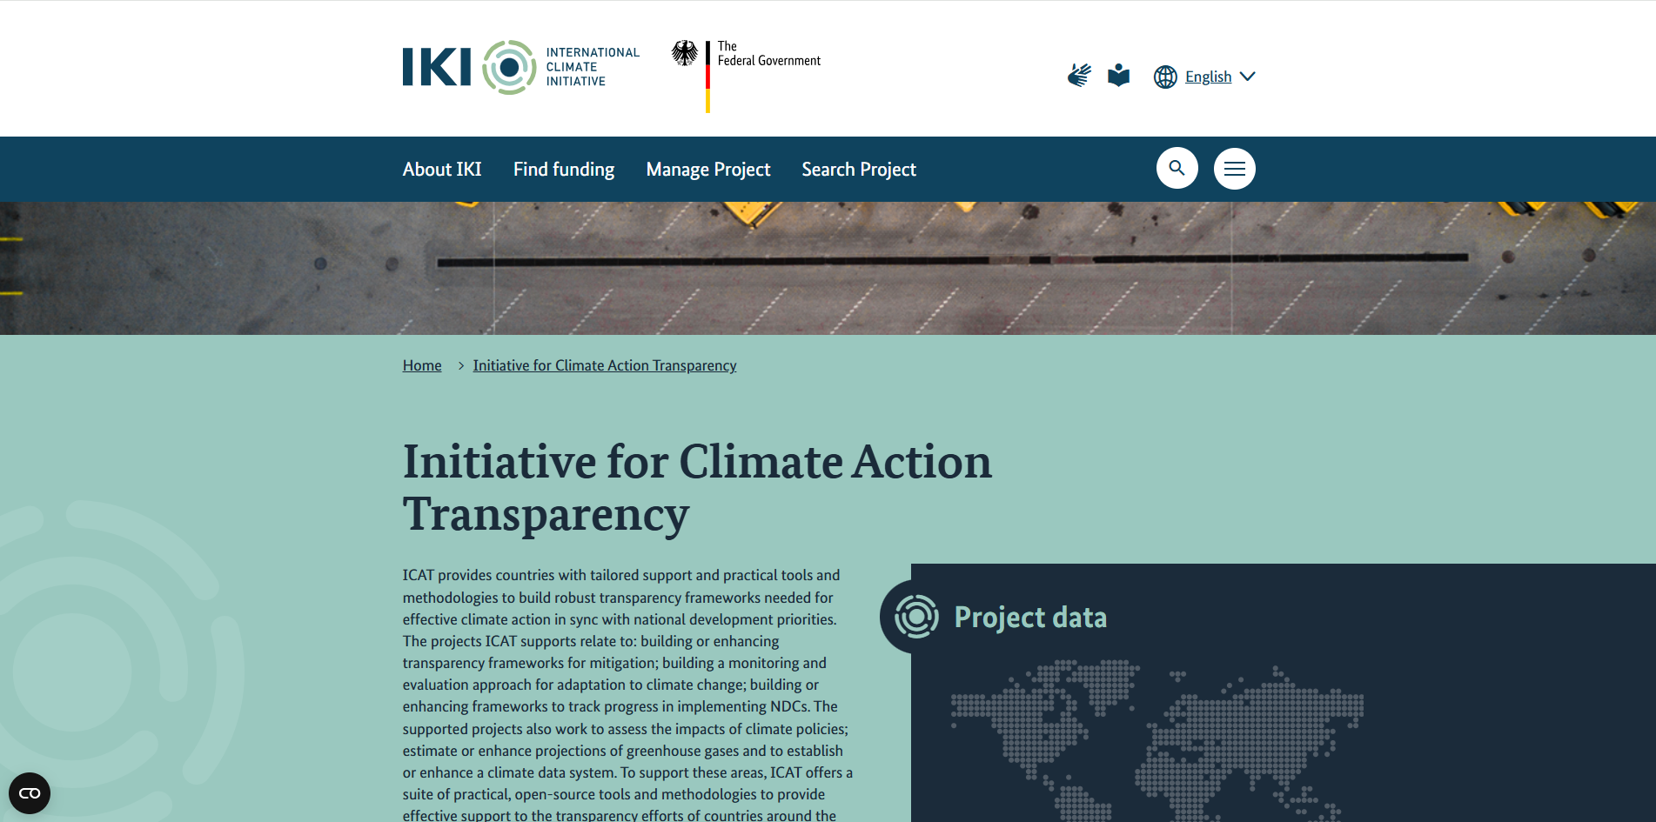The image size is (1656, 822).
Task: Open the Find funding menu
Action: click(x=564, y=170)
